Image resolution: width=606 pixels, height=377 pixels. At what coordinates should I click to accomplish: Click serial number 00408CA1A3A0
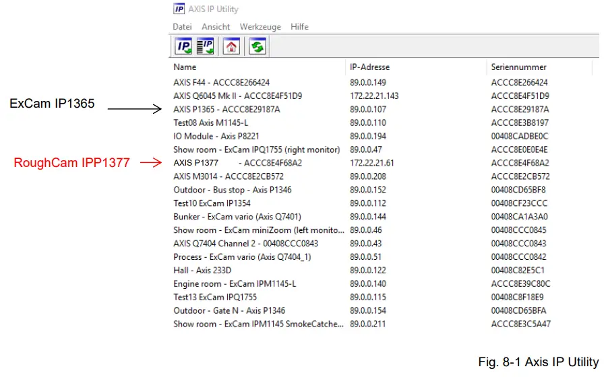point(520,217)
